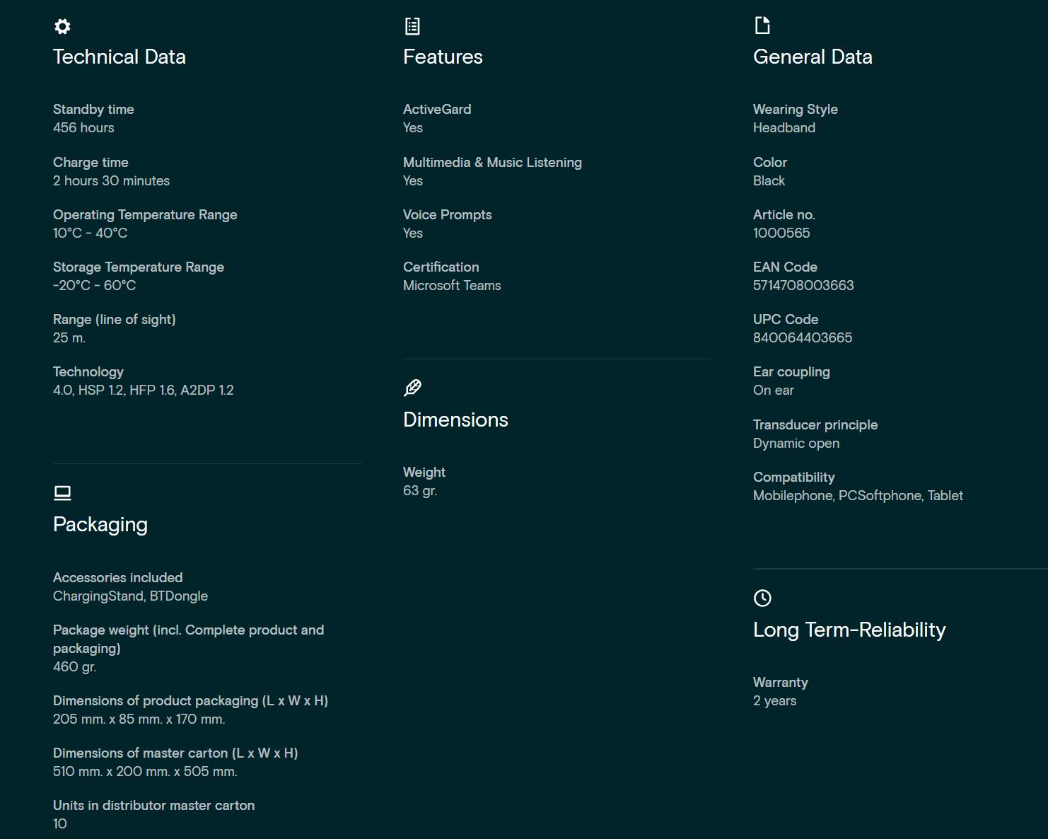Click the feather icon above Dimensions
The width and height of the screenshot is (1048, 839).
412,388
